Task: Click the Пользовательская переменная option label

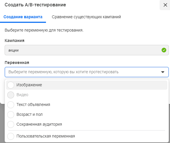Action: (46, 136)
